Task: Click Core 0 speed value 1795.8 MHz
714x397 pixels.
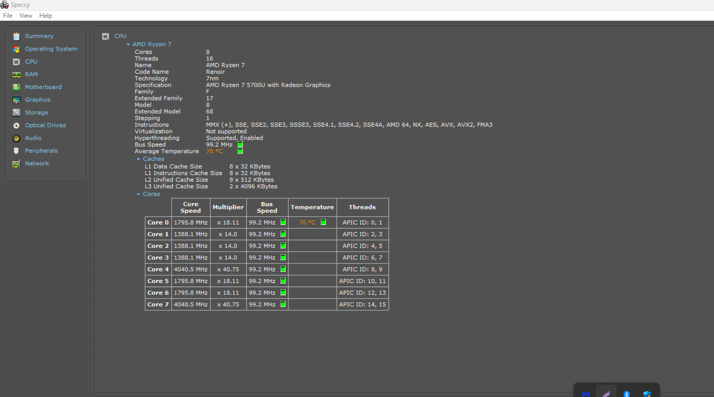Action: tap(191, 222)
